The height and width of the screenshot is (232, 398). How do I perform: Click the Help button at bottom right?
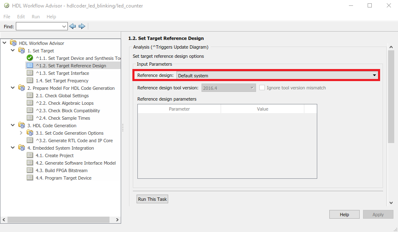pyautogui.click(x=344, y=215)
